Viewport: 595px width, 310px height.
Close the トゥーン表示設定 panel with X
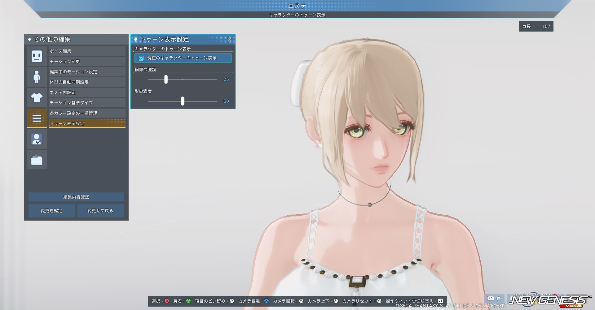pos(230,39)
